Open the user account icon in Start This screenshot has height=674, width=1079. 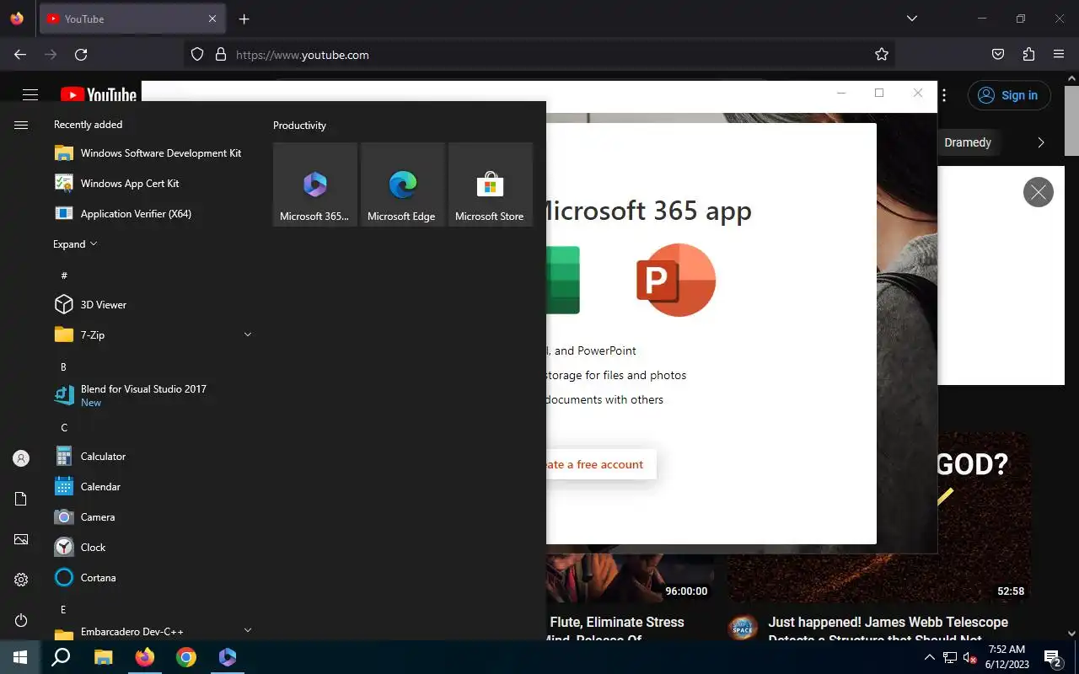coord(21,458)
